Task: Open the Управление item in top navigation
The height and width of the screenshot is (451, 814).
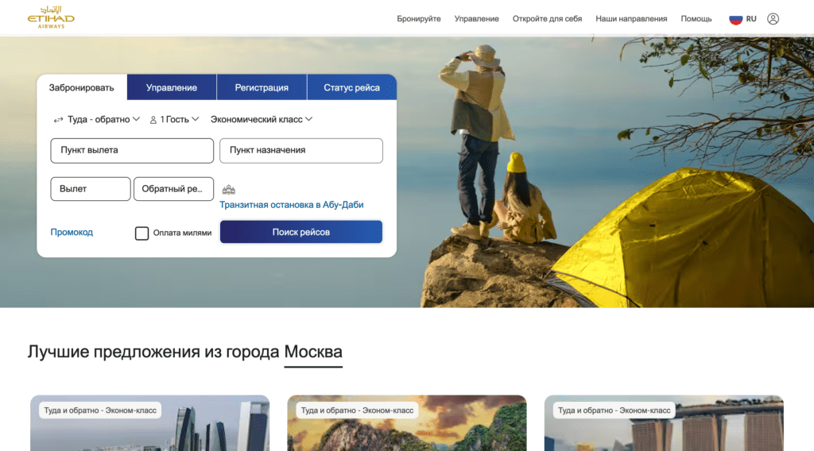Action: pyautogui.click(x=477, y=19)
